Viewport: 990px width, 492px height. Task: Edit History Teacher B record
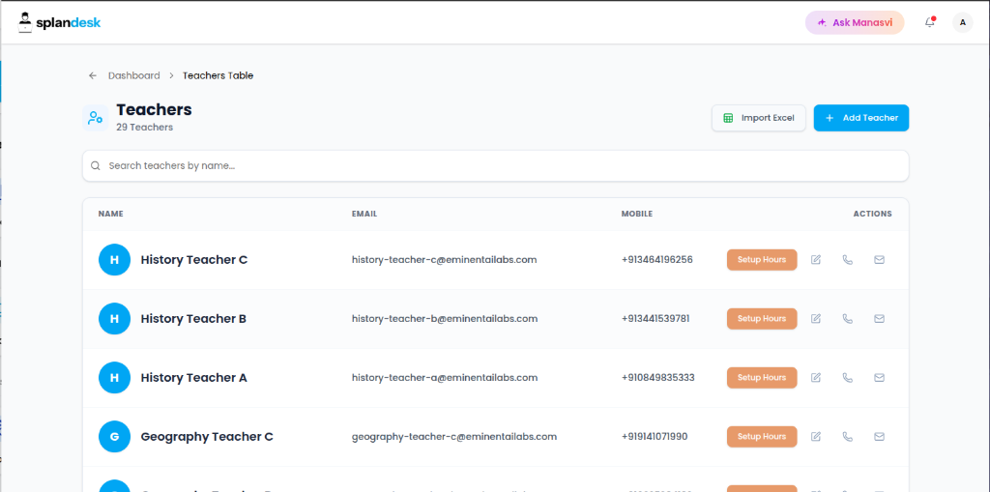click(x=816, y=319)
